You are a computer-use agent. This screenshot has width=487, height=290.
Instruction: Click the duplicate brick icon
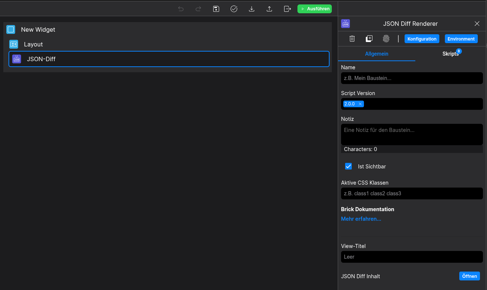(x=369, y=39)
